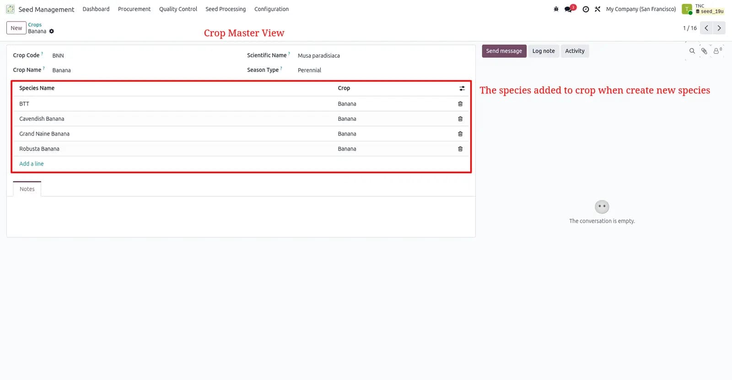This screenshot has height=380, width=732.
Task: Open the gear actions menu beside Banana
Action: [52, 32]
